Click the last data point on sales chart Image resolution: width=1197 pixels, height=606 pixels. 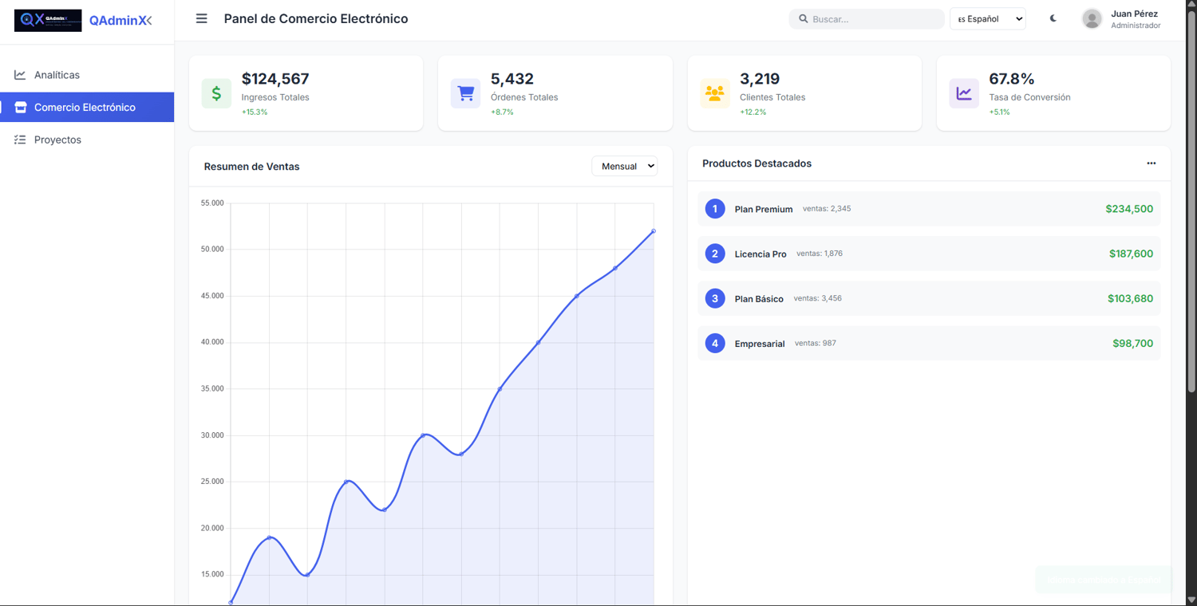click(654, 231)
